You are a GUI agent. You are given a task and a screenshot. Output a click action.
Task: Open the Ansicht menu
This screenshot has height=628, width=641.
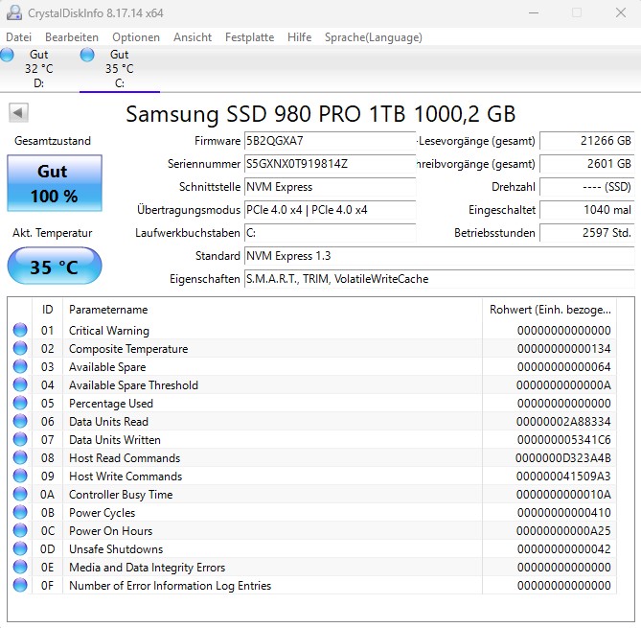(193, 37)
